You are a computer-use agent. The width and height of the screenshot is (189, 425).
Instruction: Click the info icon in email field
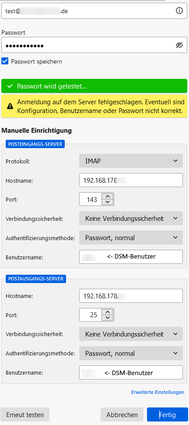[x=179, y=11]
